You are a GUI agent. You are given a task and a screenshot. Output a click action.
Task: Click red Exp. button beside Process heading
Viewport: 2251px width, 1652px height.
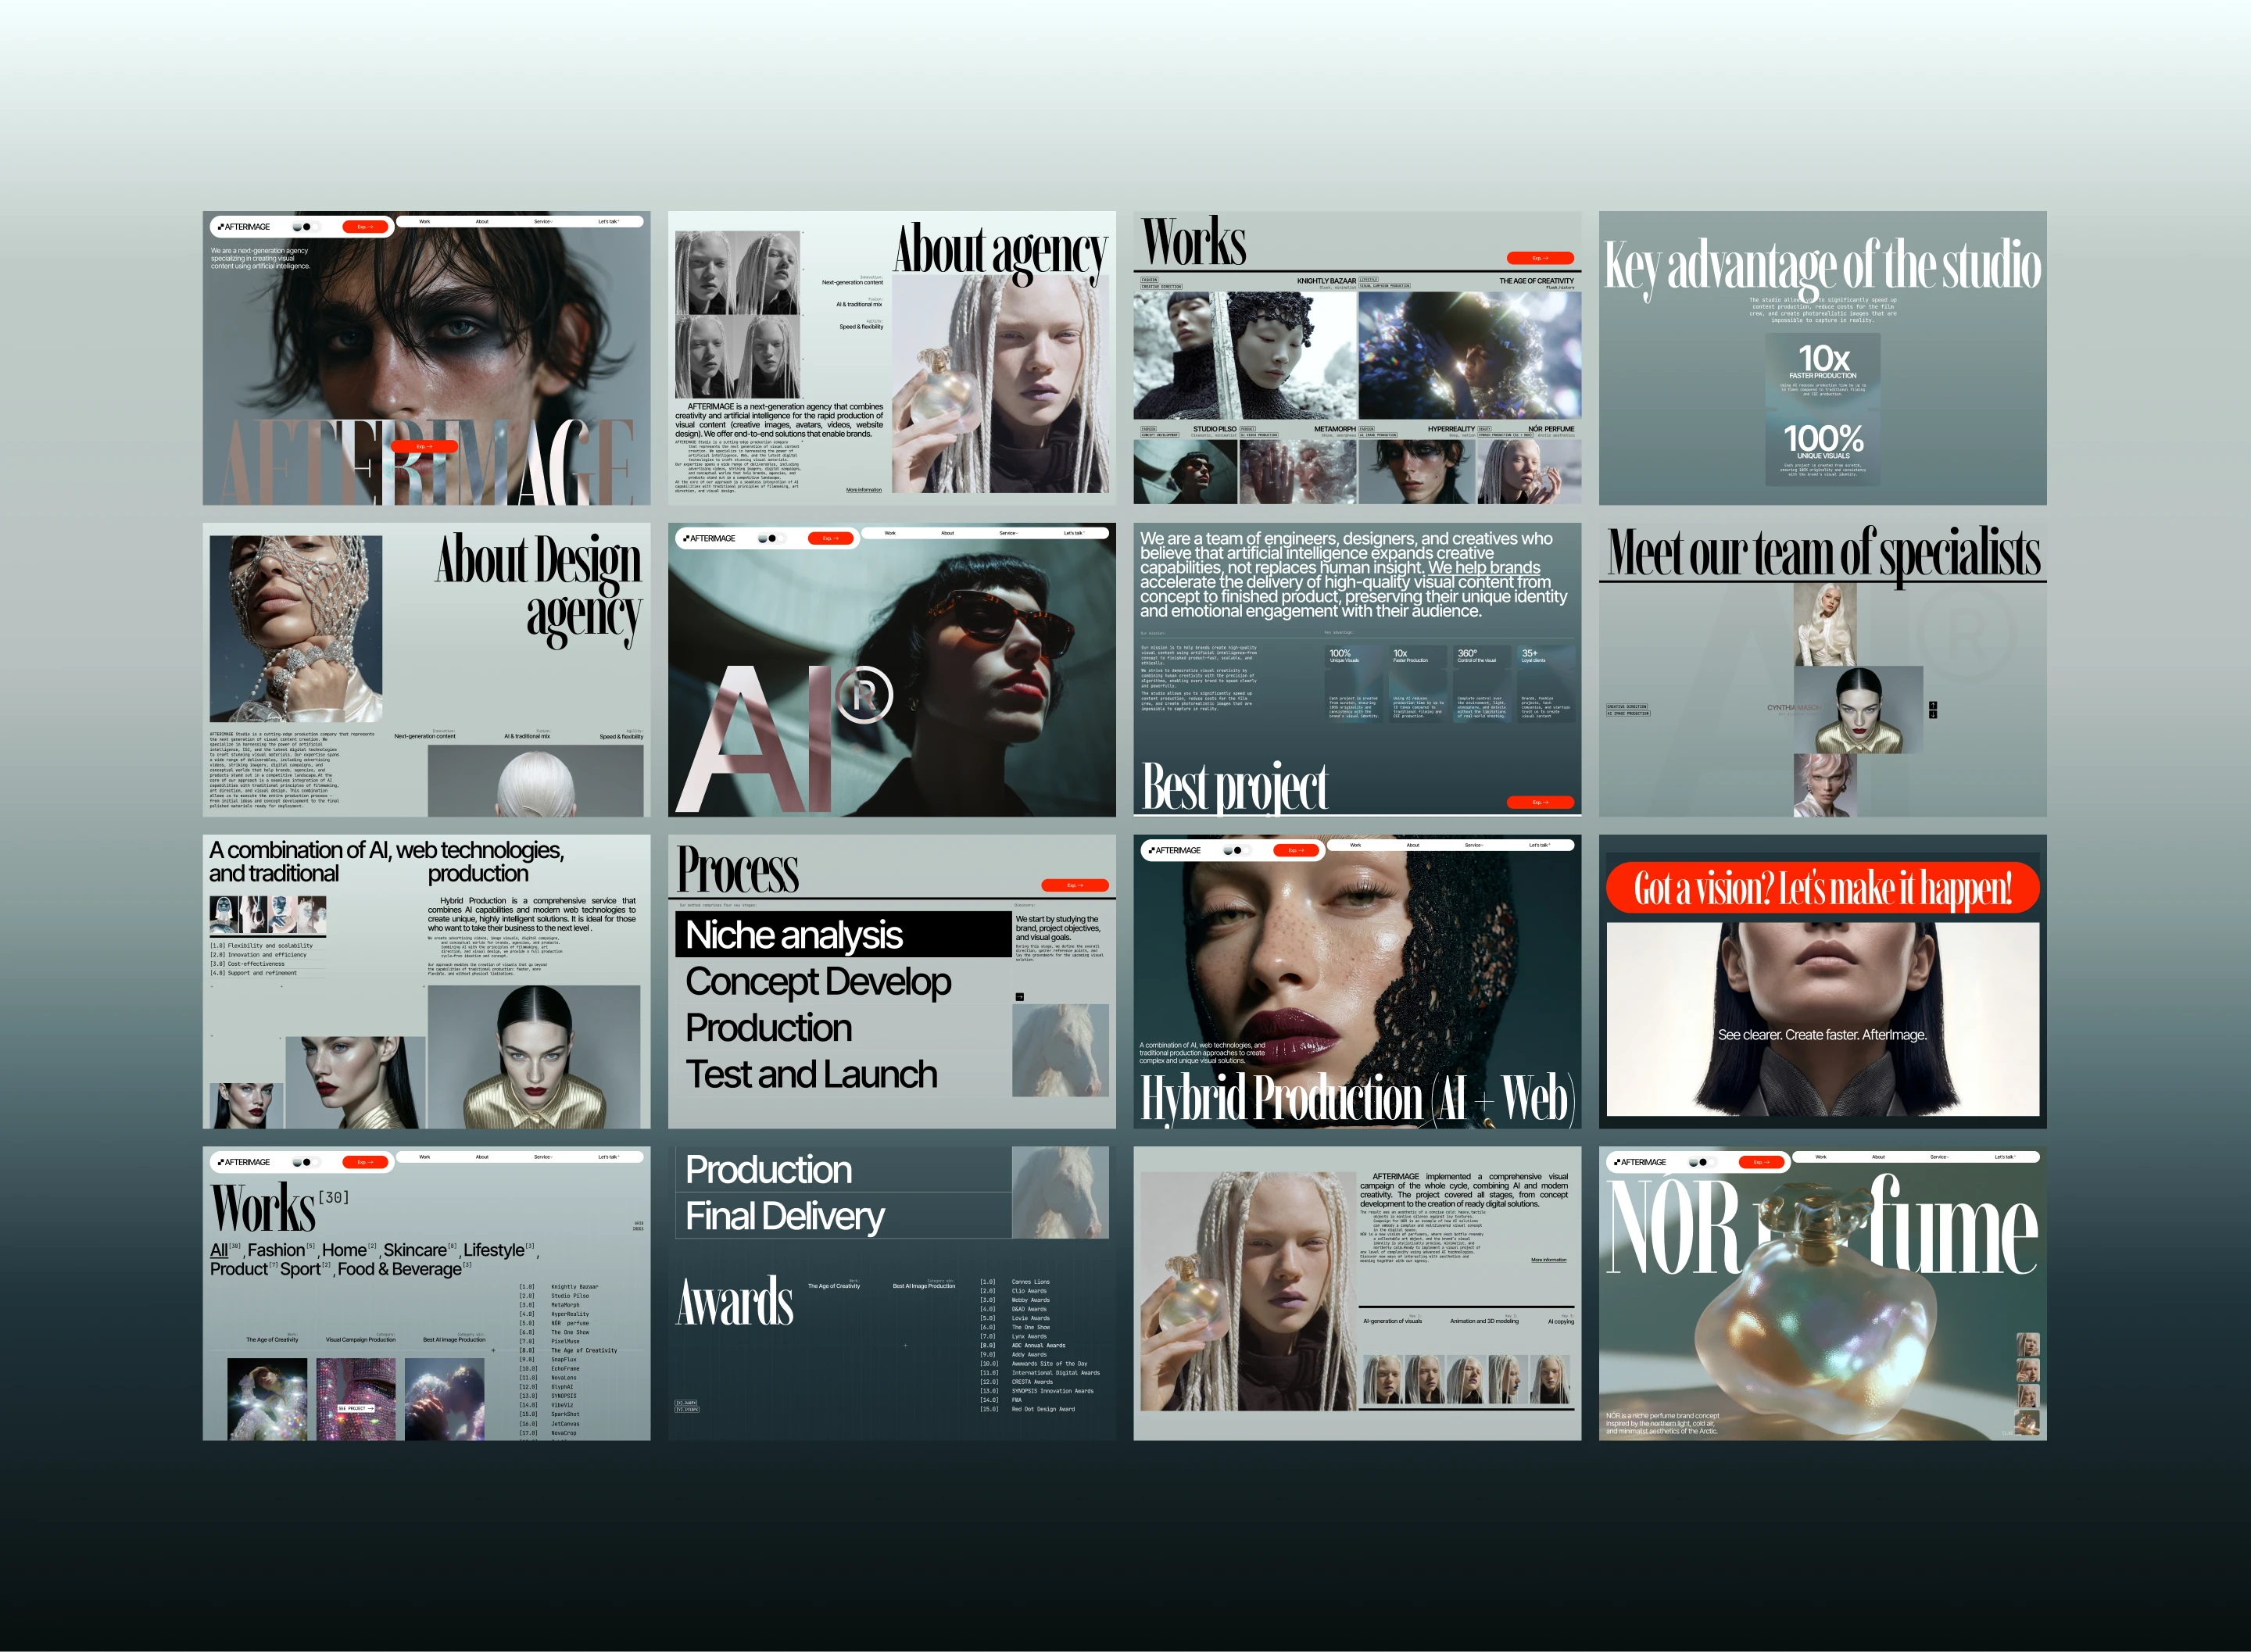(1075, 885)
